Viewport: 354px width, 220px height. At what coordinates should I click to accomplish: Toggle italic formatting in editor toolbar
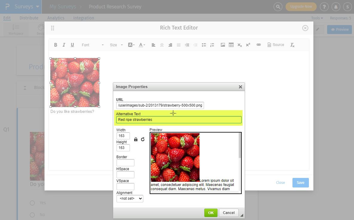(x=64, y=45)
